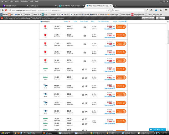Open the URL bar history dropdown arrow

pyautogui.click(x=107, y=10)
